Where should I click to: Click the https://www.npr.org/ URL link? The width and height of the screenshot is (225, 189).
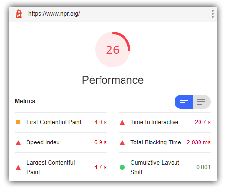pyautogui.click(x=54, y=14)
